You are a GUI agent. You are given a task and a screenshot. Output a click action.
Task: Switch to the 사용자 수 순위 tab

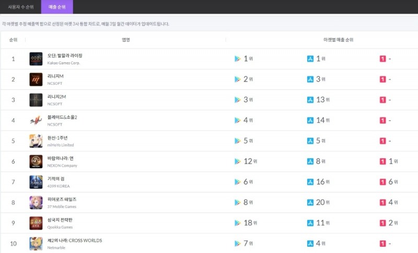(x=20, y=7)
